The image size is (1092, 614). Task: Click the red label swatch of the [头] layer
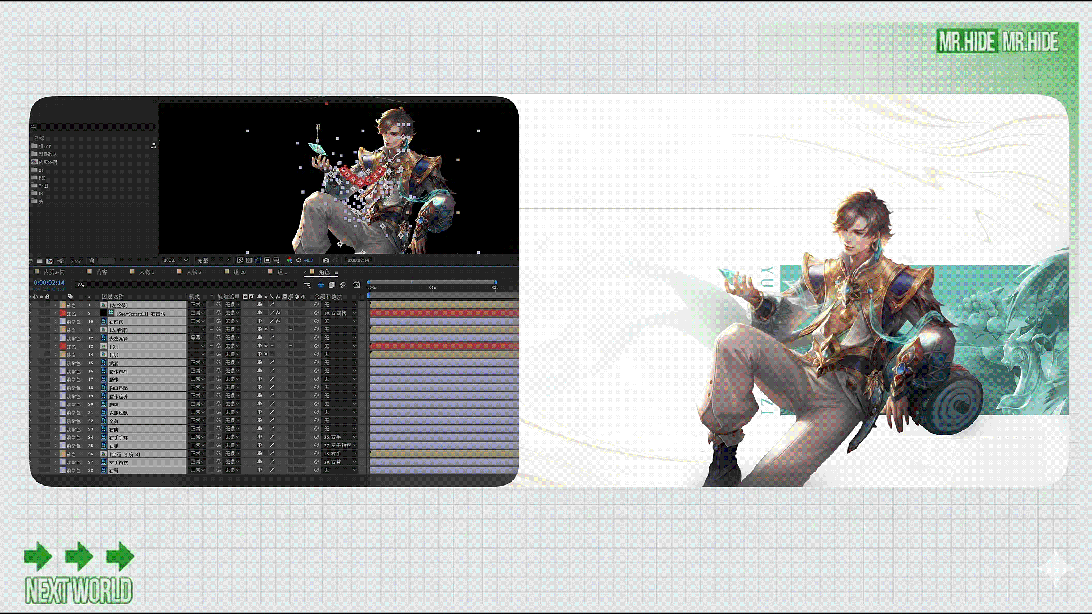coord(63,346)
